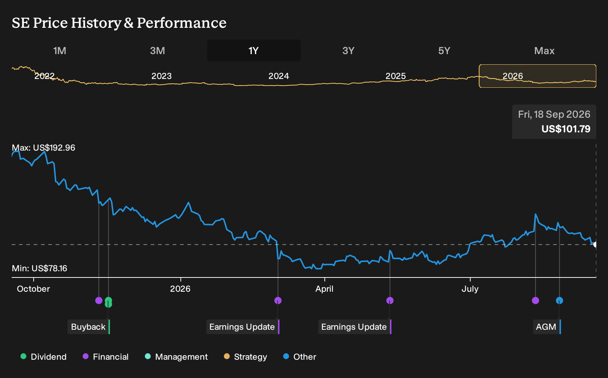Open the Buyback event label
This screenshot has width=608, height=378.
pyautogui.click(x=89, y=327)
